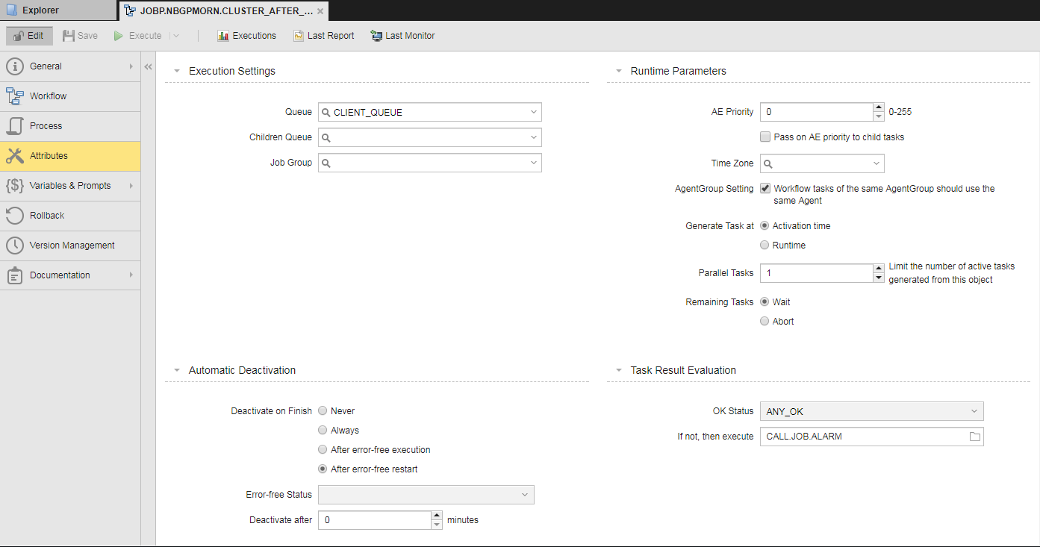Select Generate Task at Activation time
This screenshot has height=547, width=1040.
point(765,225)
